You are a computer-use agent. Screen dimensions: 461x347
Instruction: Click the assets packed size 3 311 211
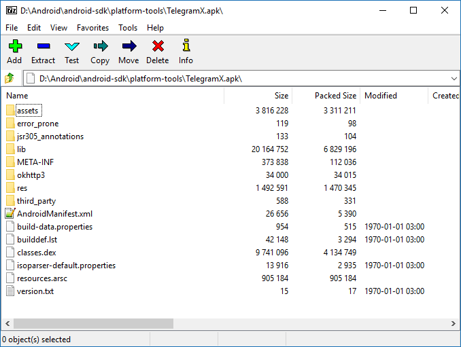point(340,111)
